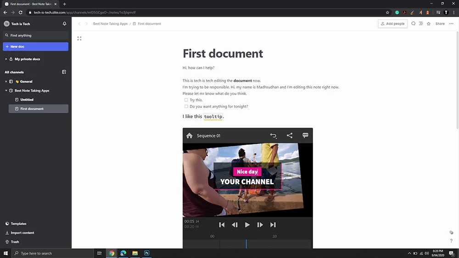Add a new channel icon
This screenshot has height=258, width=459.
point(64,72)
